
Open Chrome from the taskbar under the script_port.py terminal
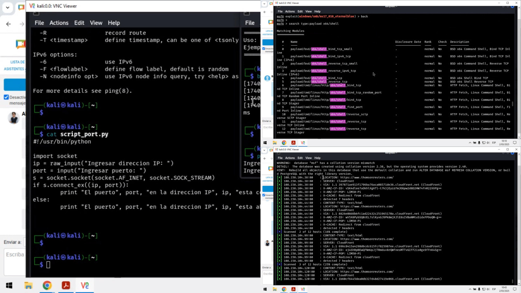coord(47,286)
